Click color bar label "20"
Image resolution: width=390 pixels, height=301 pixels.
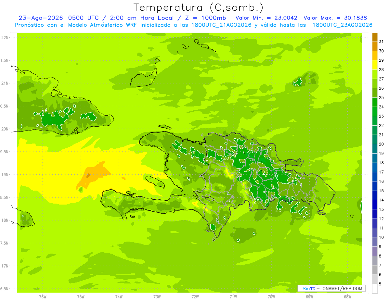coord(382,144)
